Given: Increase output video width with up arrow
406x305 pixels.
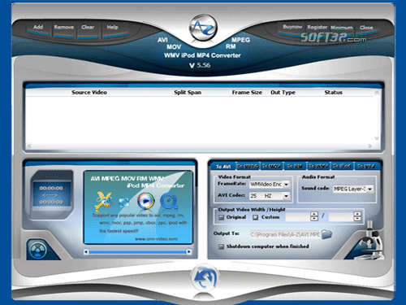Looking at the screenshot, I should click(x=314, y=214).
